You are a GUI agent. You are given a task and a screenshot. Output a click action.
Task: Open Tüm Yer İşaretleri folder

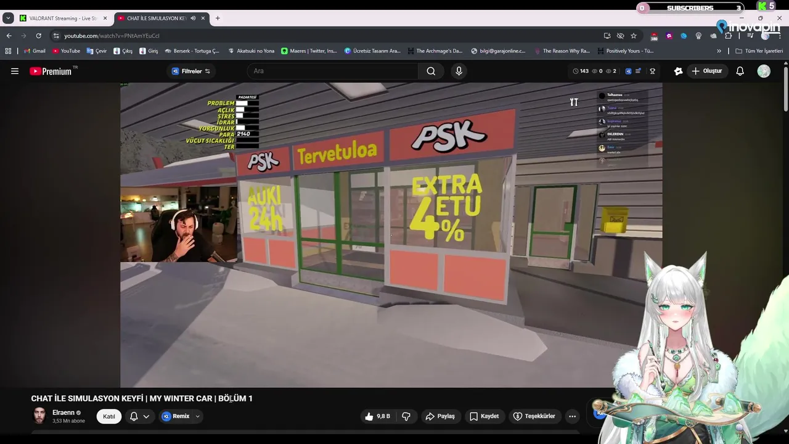[x=759, y=51]
